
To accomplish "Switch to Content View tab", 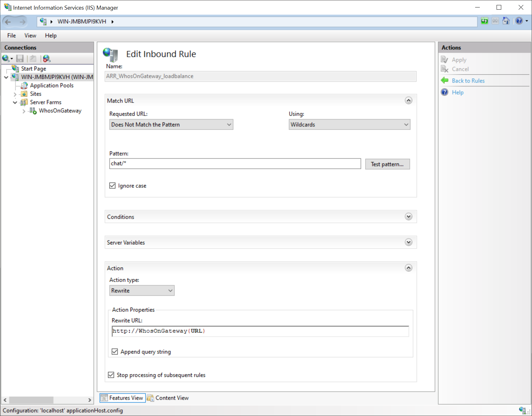I will (x=168, y=398).
